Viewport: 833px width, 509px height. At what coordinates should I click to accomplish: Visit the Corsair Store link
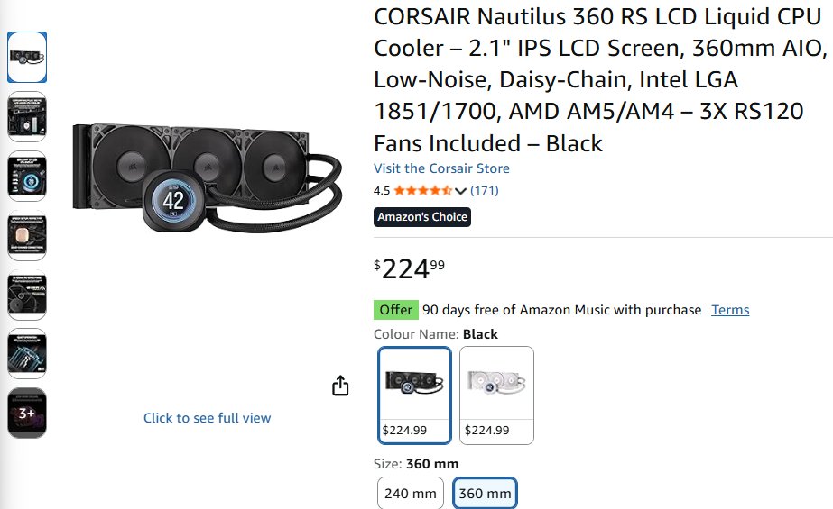[x=441, y=168]
